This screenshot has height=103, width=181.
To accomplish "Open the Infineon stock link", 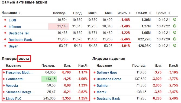I will click(x=15, y=27).
